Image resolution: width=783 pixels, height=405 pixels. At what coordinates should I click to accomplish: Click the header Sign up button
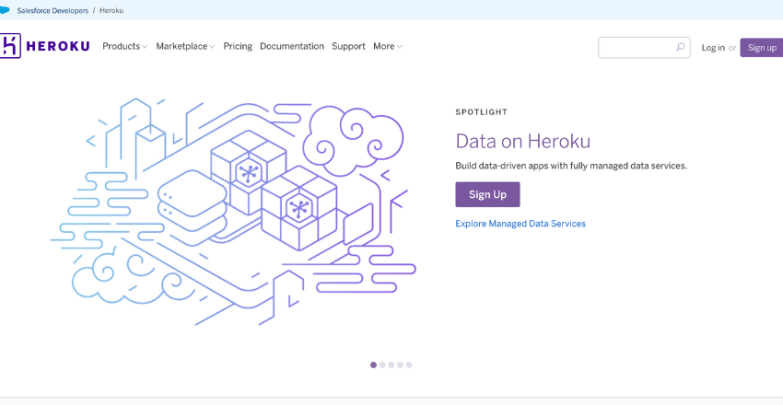[762, 47]
